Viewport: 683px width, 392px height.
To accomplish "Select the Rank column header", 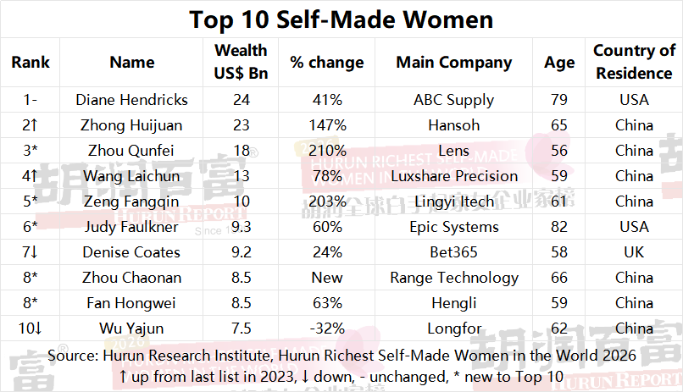I will click(x=31, y=62).
